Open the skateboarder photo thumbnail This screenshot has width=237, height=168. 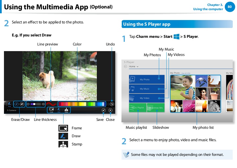[x=201, y=81]
